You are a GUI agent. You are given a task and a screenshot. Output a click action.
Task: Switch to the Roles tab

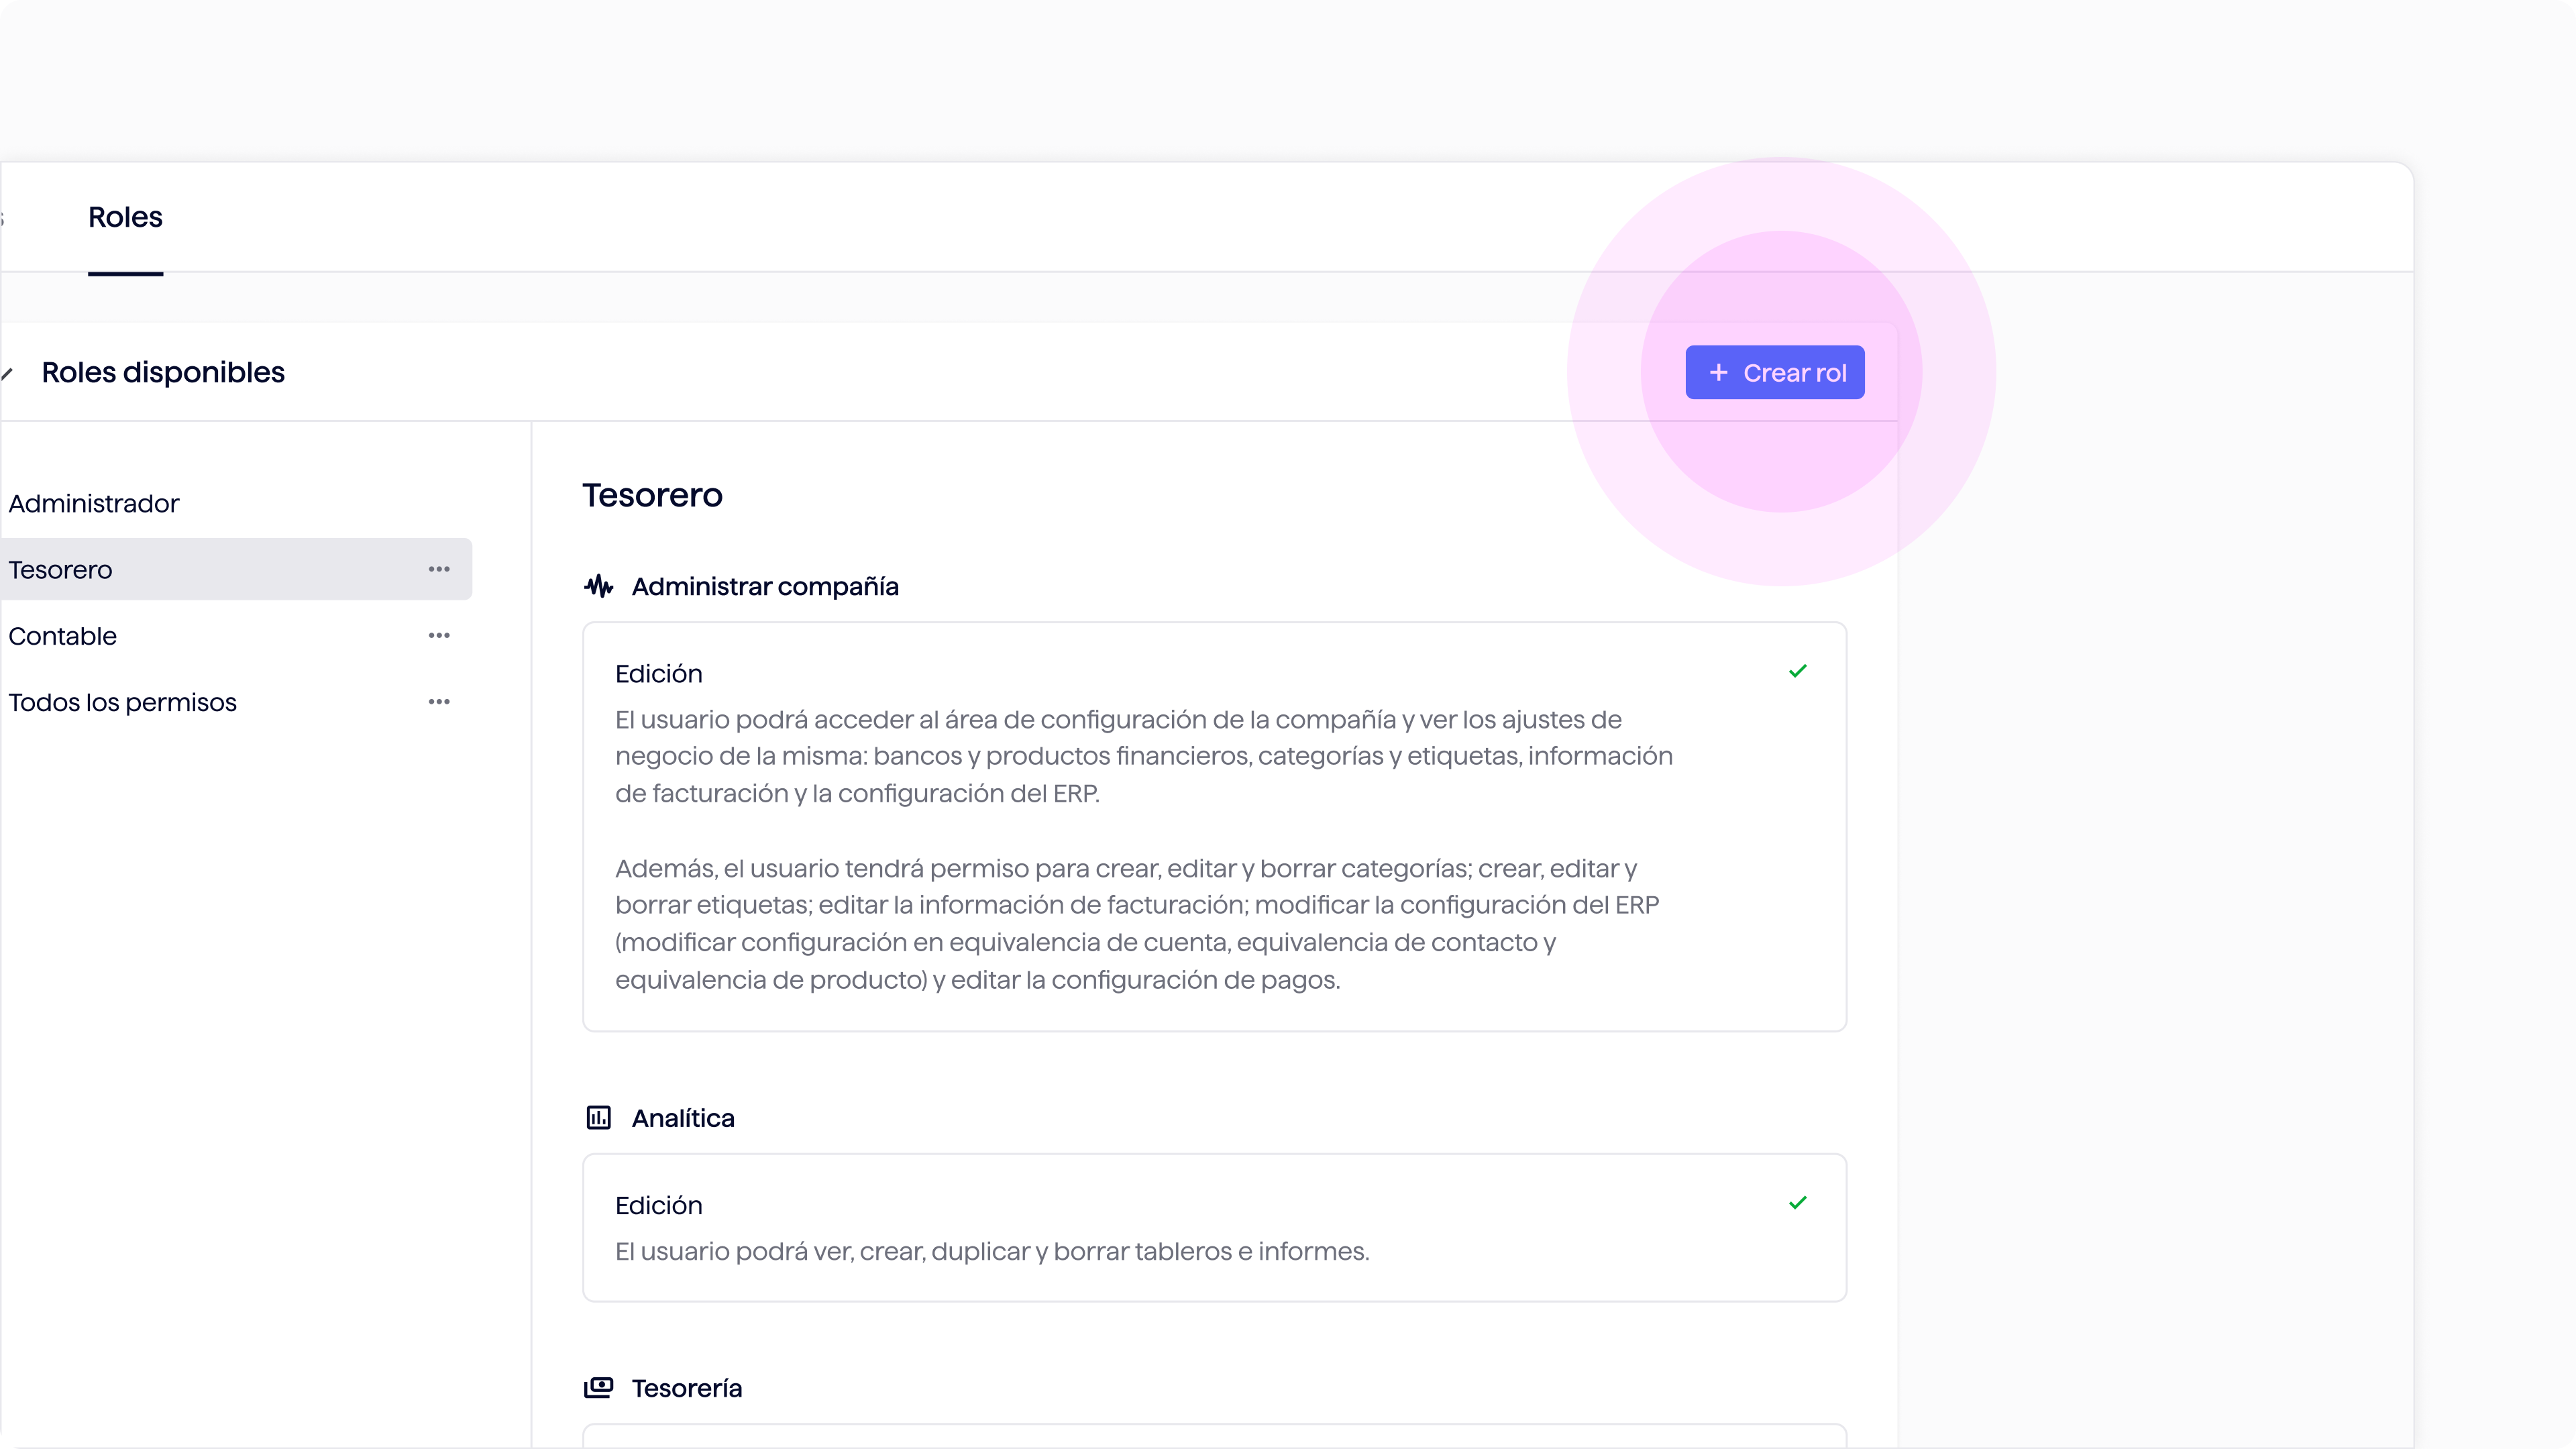(125, 217)
